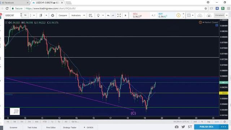Select the 6m range button
The height and width of the screenshot is (130, 231).
click(36, 122)
